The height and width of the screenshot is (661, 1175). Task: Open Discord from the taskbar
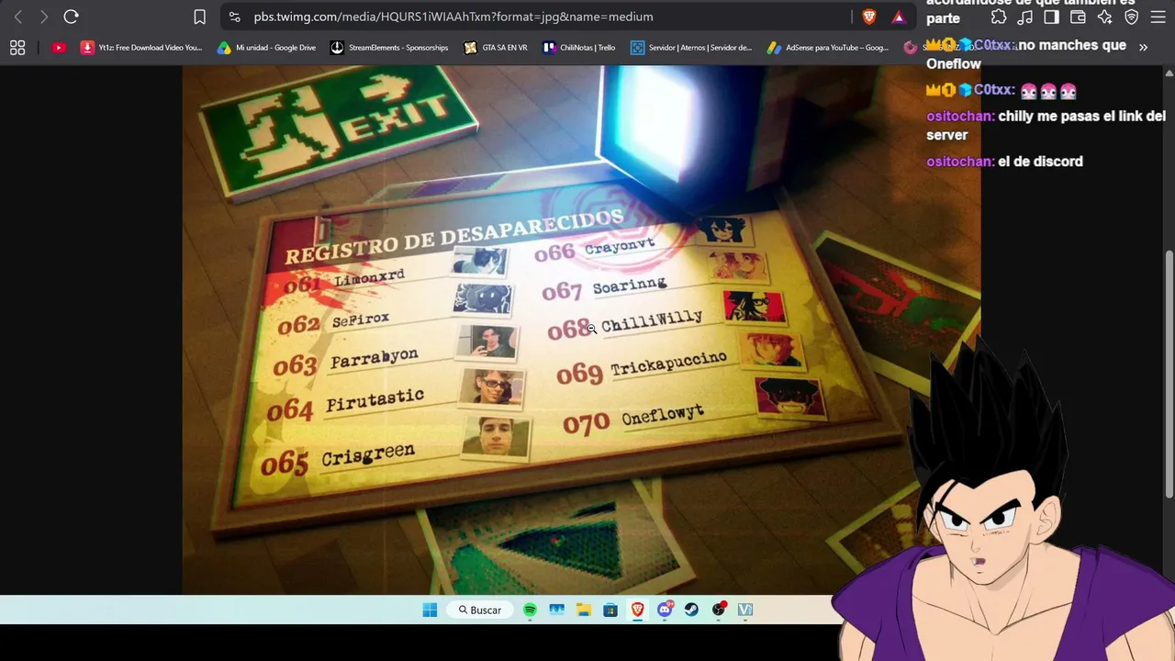click(665, 610)
